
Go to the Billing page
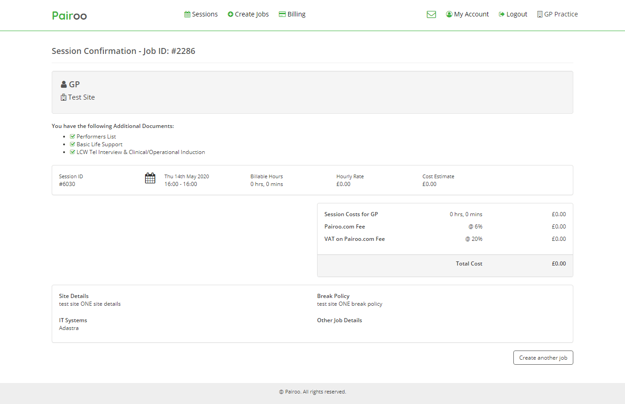(296, 14)
